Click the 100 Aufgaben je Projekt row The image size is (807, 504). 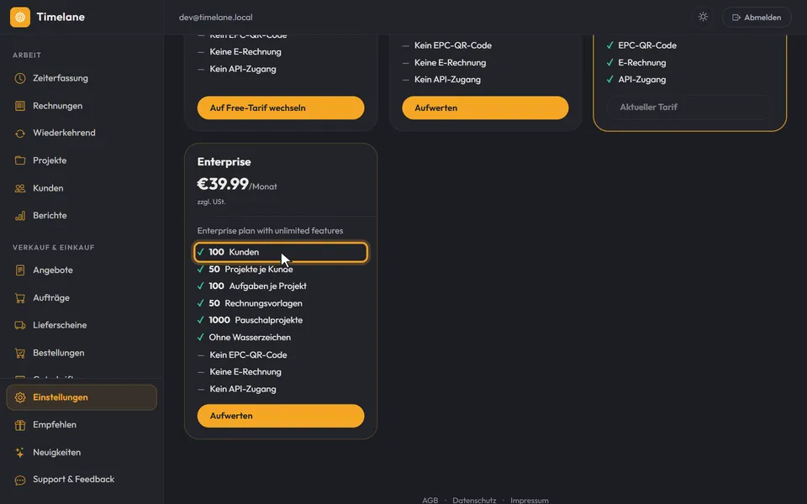pos(281,286)
